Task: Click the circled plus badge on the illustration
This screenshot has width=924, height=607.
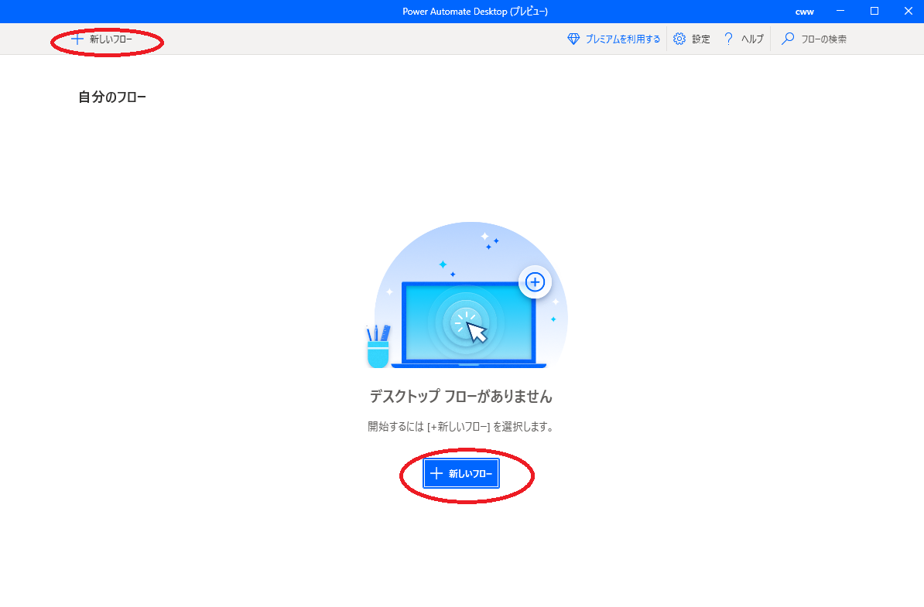Action: [x=535, y=282]
